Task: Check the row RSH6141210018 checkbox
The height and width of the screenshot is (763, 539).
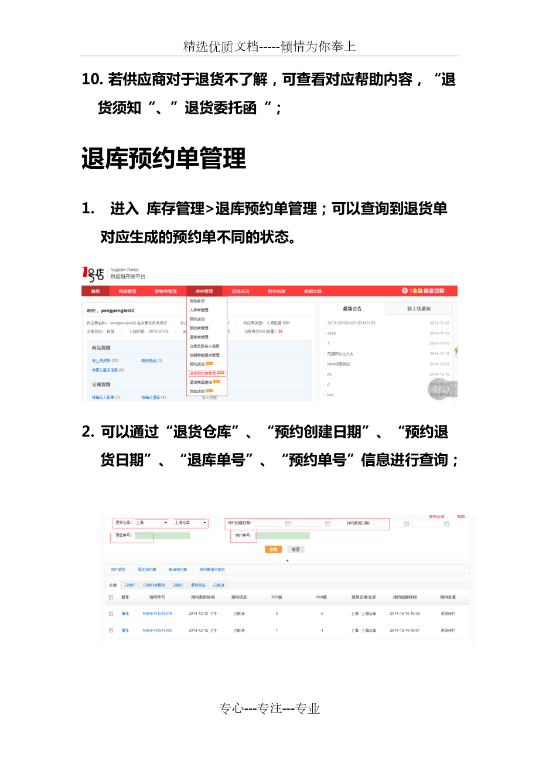Action: pyautogui.click(x=111, y=614)
